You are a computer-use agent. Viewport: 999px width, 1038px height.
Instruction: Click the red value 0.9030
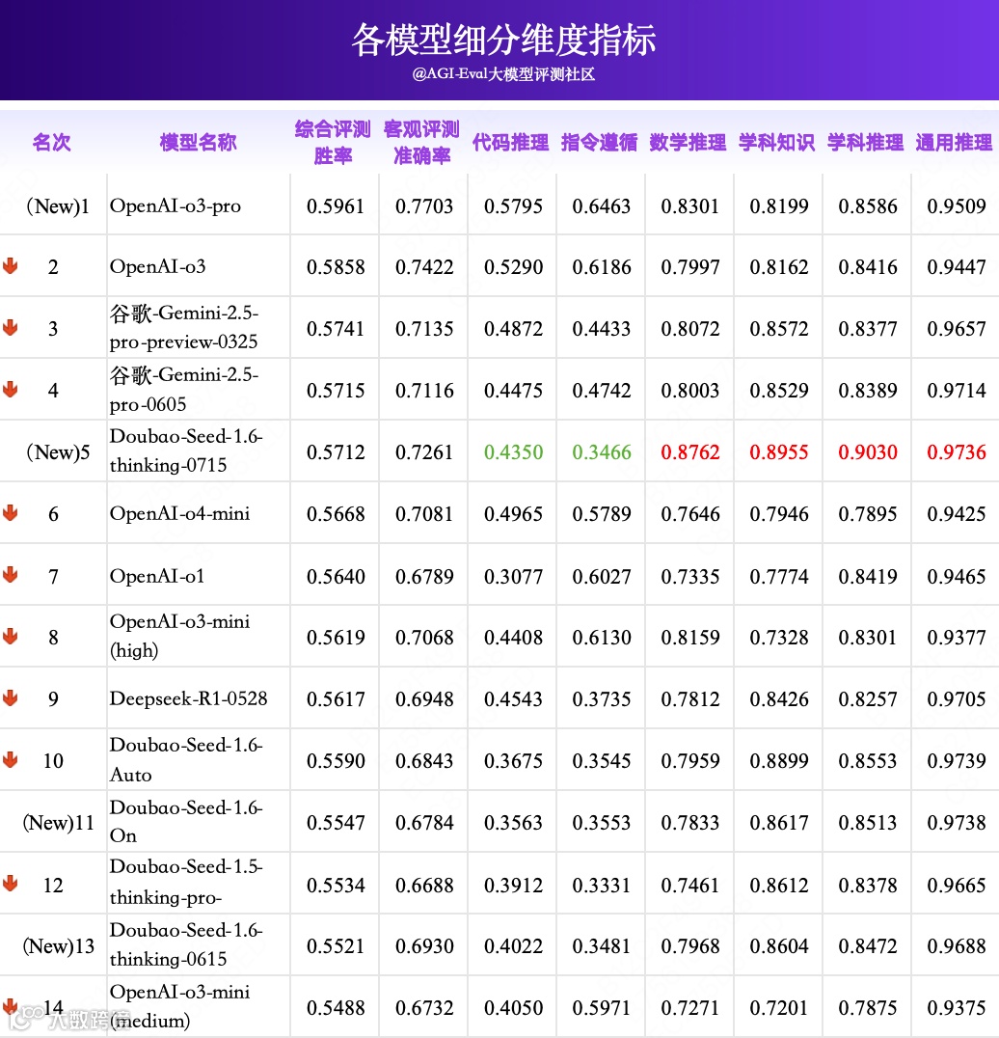867,452
